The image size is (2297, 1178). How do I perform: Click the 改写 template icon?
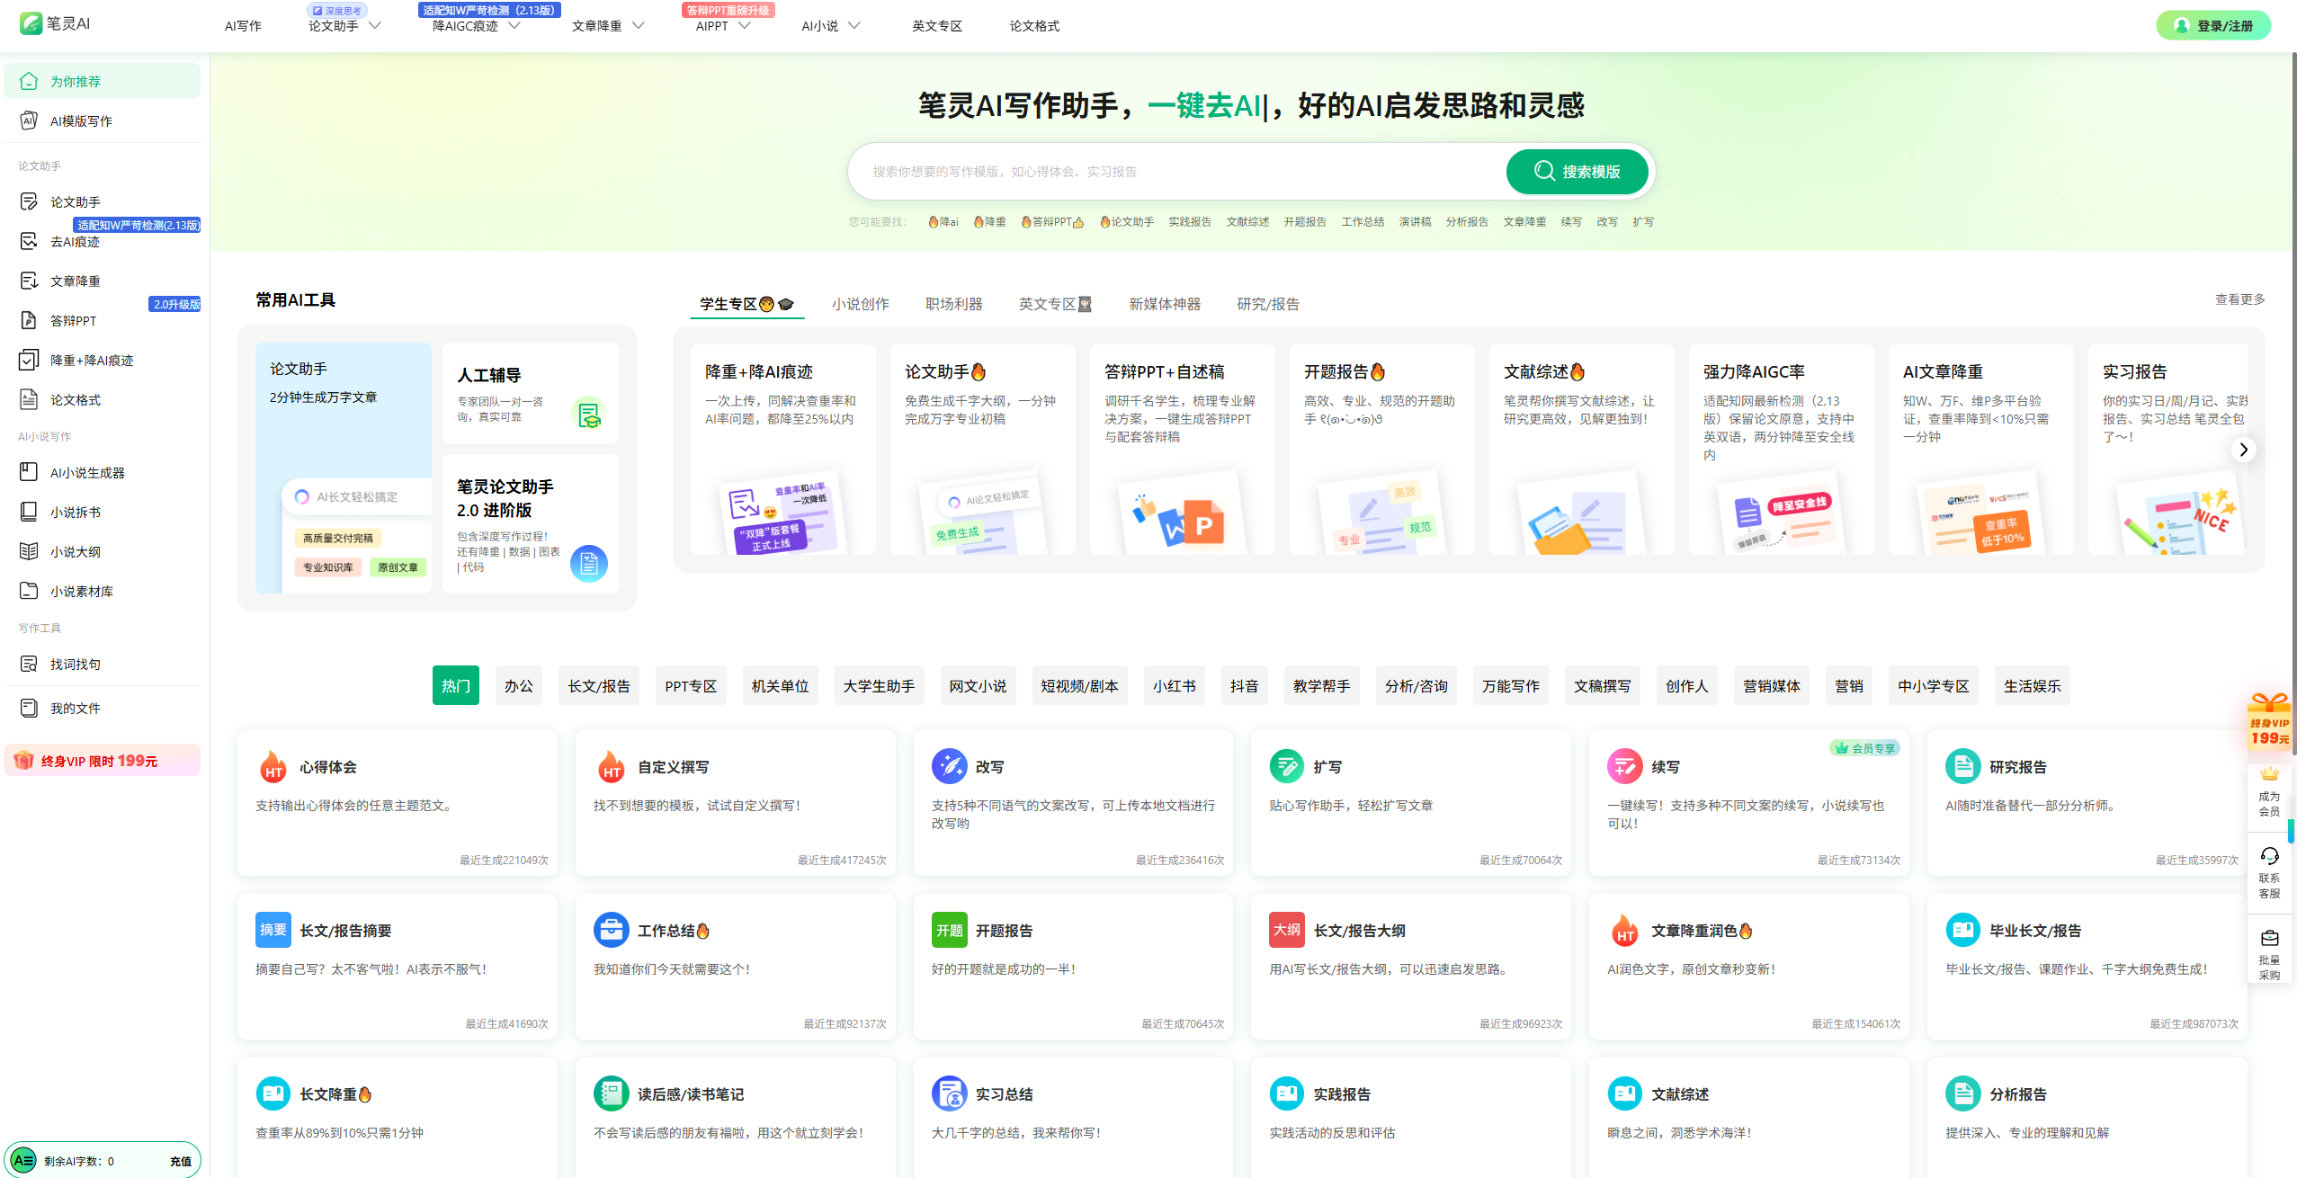[949, 766]
